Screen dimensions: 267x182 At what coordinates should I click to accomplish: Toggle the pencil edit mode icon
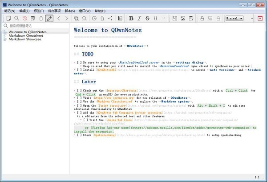[49, 18]
